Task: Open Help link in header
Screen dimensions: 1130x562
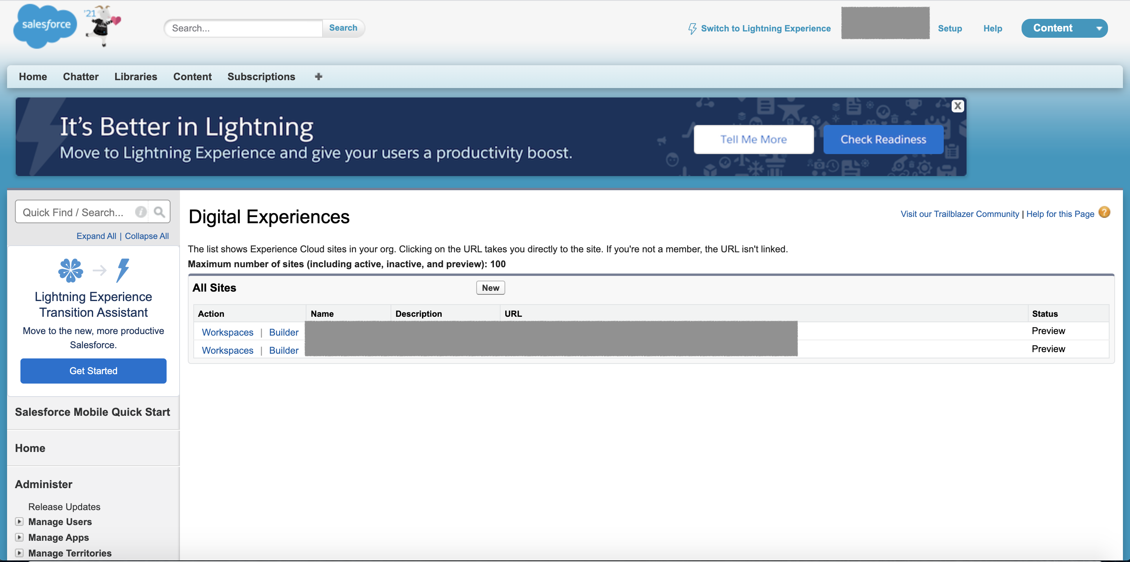Action: pos(992,29)
